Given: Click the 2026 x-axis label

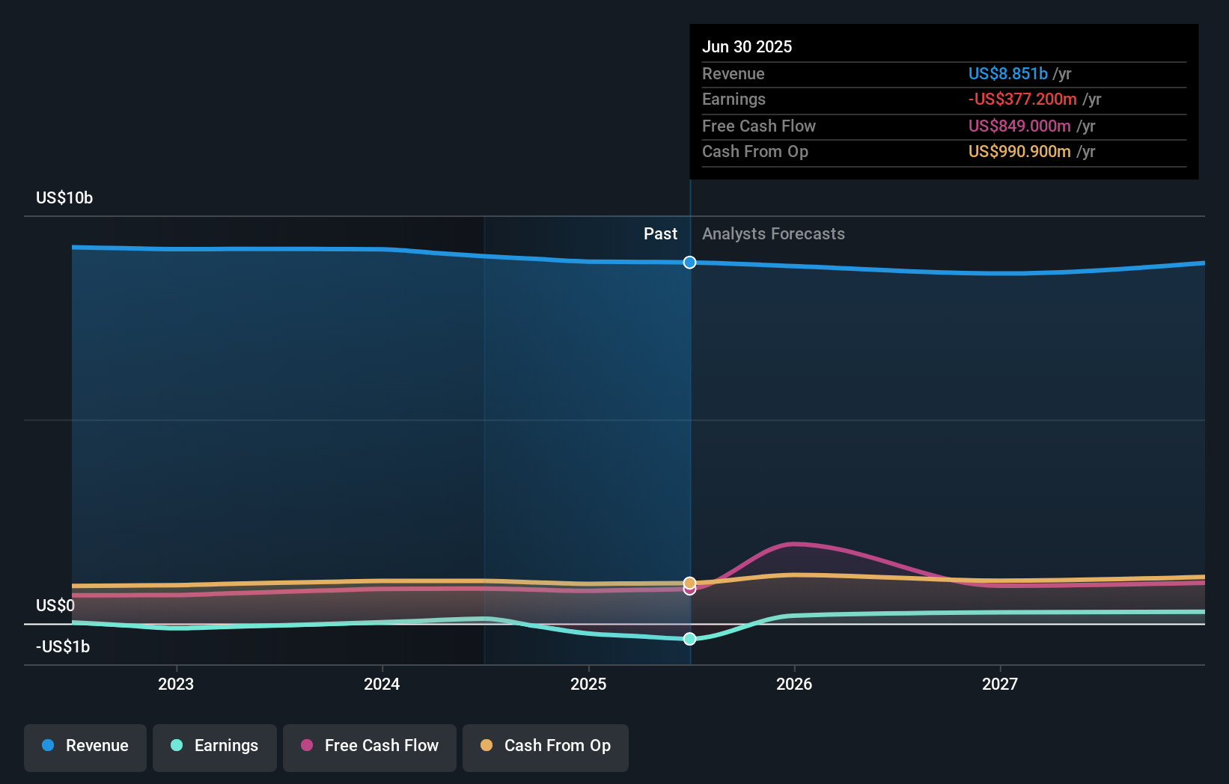Looking at the screenshot, I should pyautogui.click(x=794, y=685).
